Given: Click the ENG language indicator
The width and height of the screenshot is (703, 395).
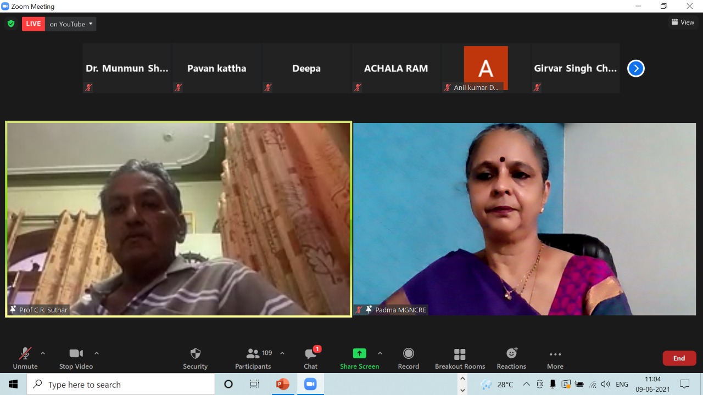Looking at the screenshot, I should pos(622,384).
